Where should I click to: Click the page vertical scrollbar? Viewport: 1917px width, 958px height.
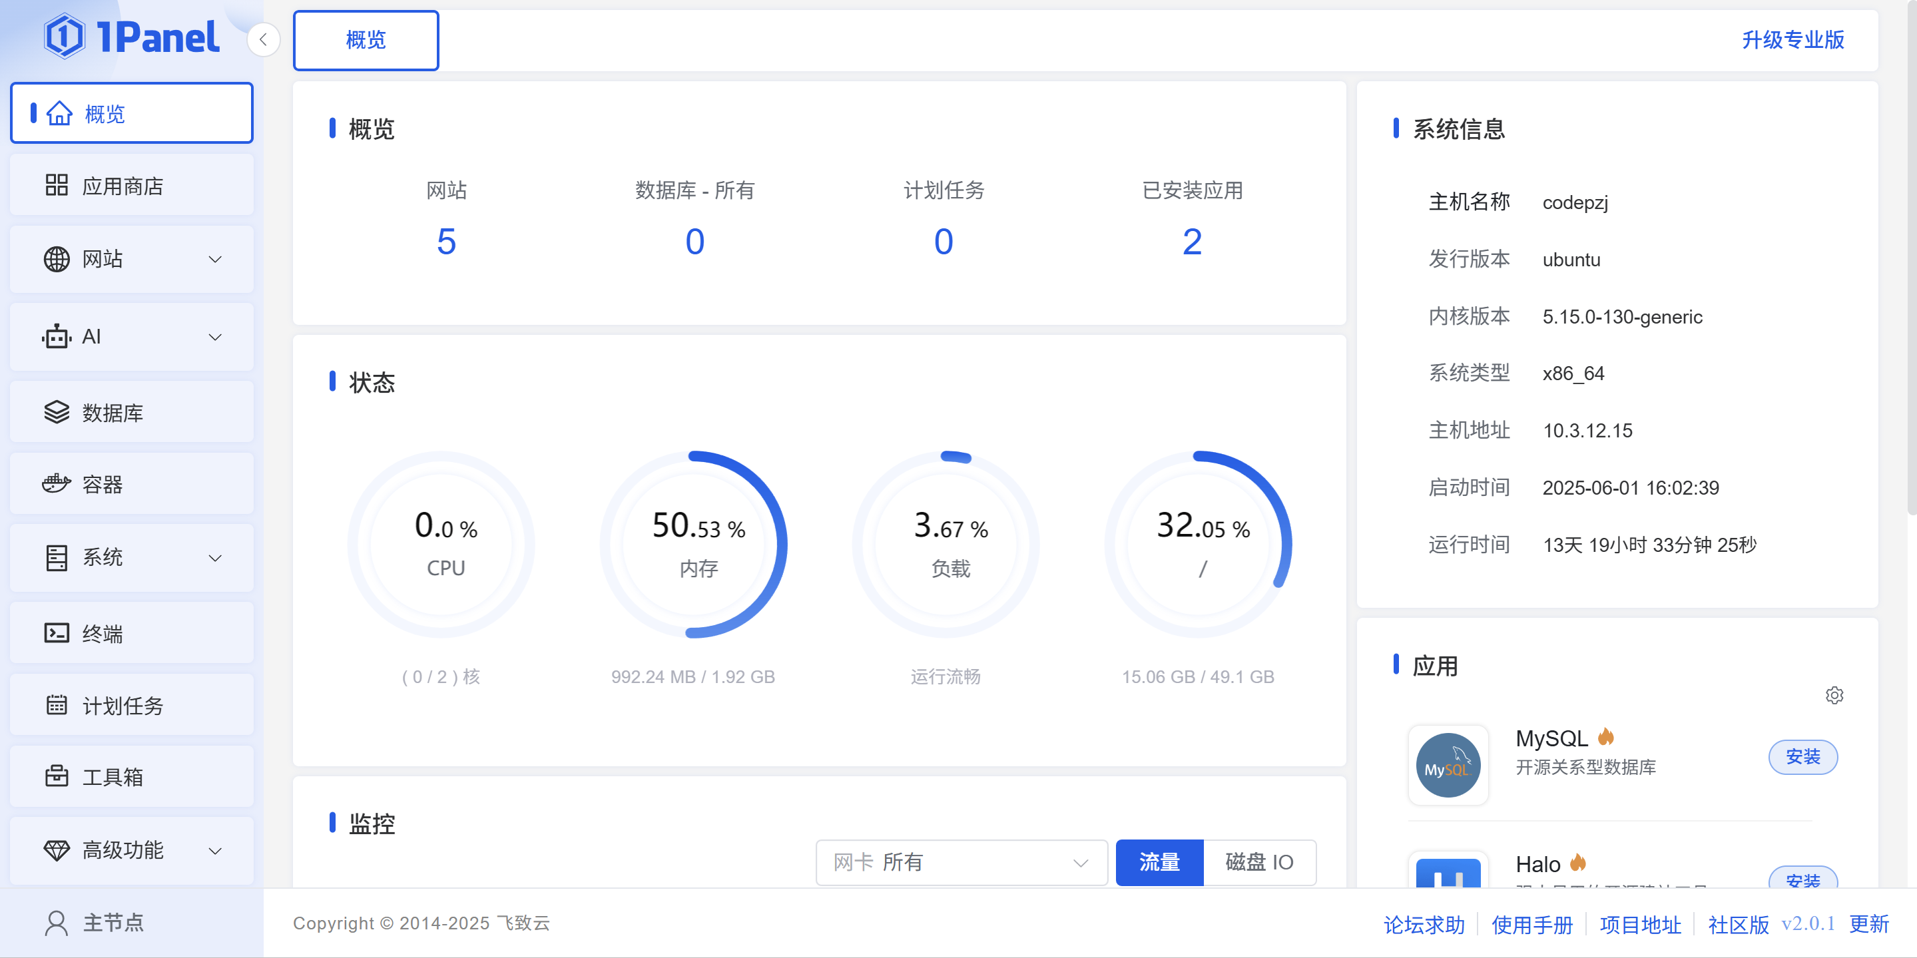[x=1911, y=258]
